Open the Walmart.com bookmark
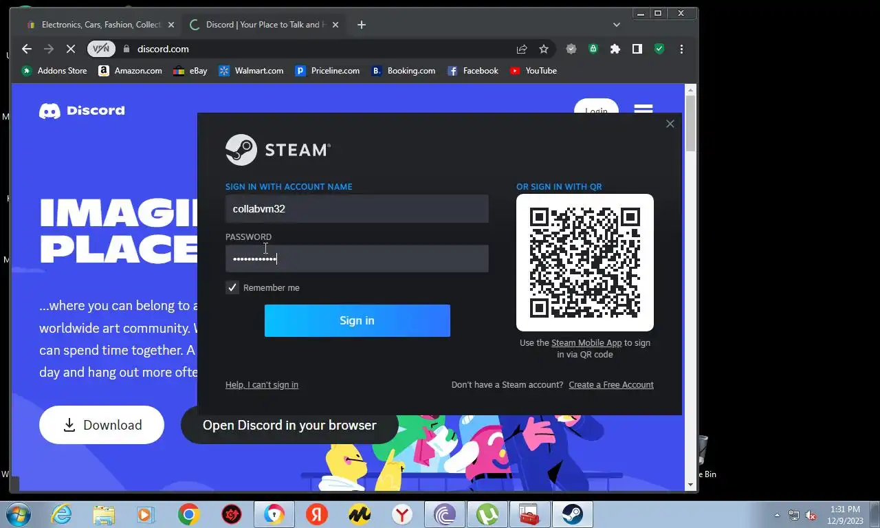This screenshot has height=528, width=880. [x=251, y=71]
